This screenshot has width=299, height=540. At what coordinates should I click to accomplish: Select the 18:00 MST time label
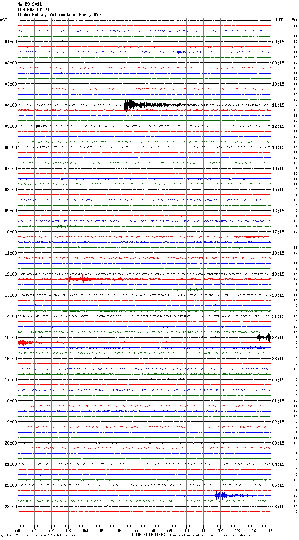pos(11,401)
